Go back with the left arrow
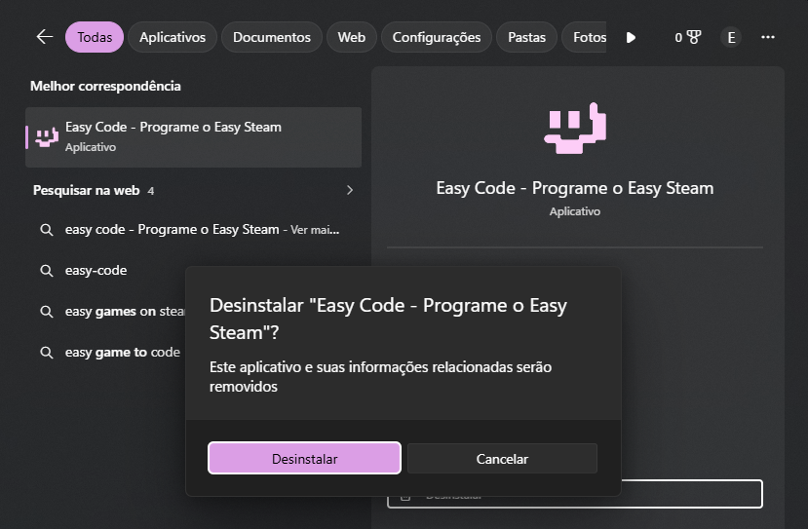The width and height of the screenshot is (808, 529). 45,37
